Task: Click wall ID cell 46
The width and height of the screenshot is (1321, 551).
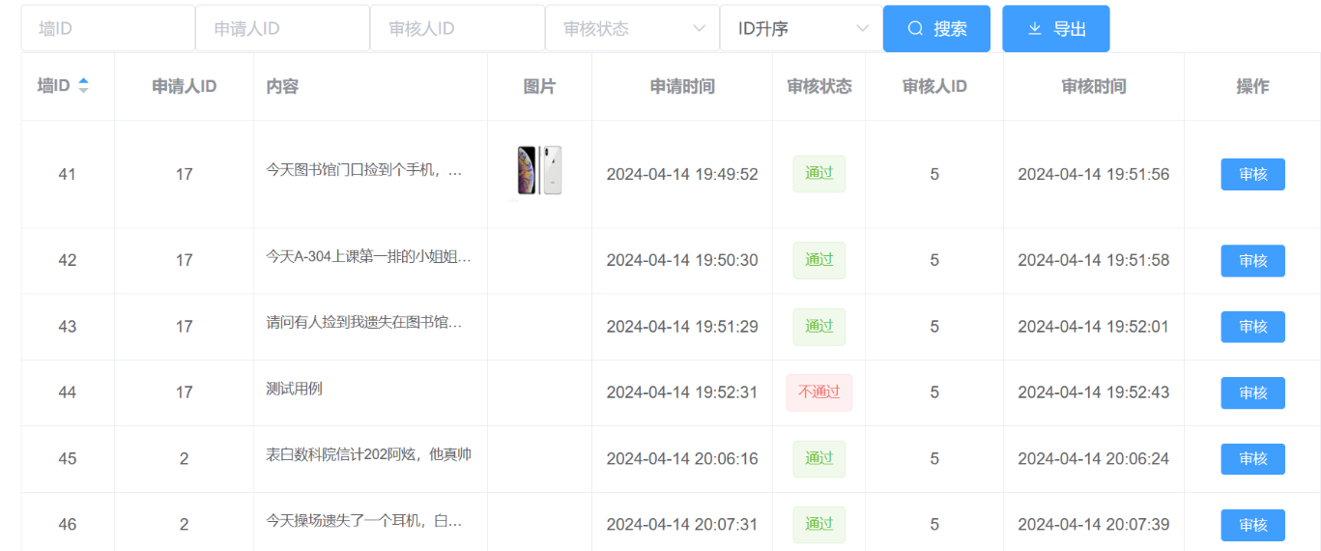Action: [68, 525]
